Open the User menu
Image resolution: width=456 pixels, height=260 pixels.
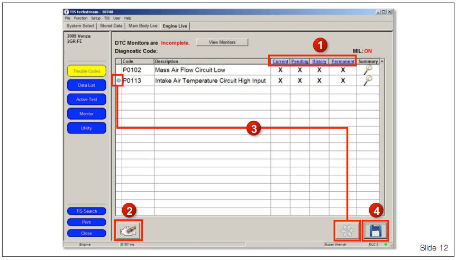point(116,18)
